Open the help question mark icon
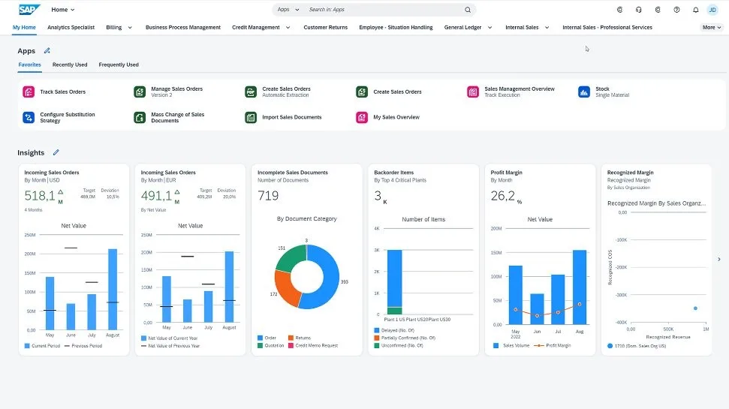The image size is (729, 409). coord(676,9)
